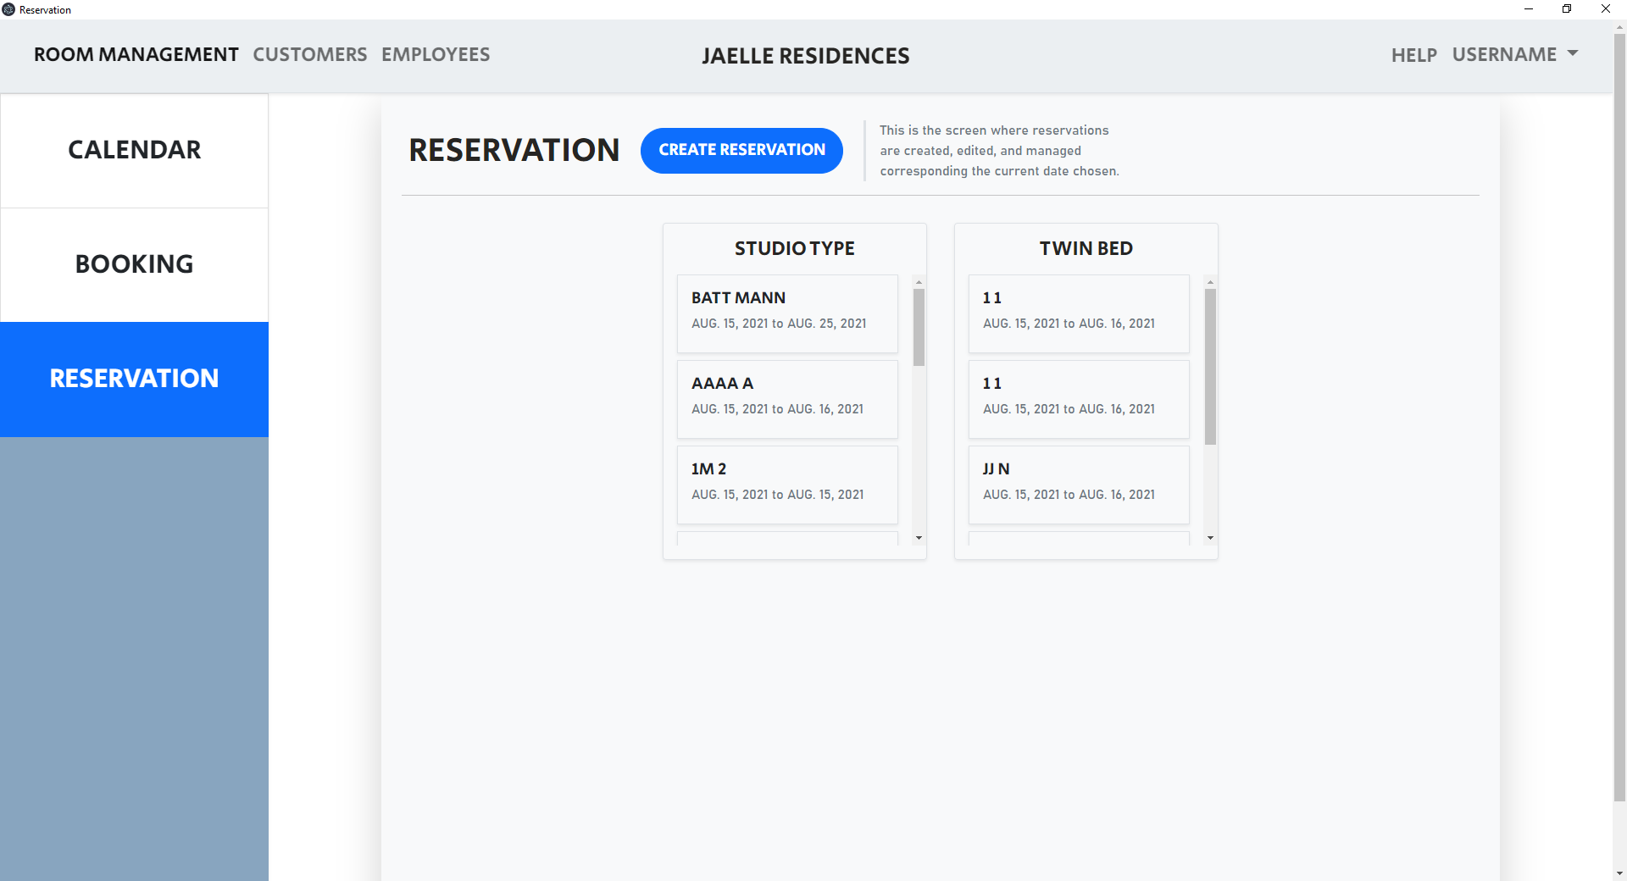Screen dimensions: 1627x881
Task: Click the Reservation app icon in title bar
Action: pos(8,9)
